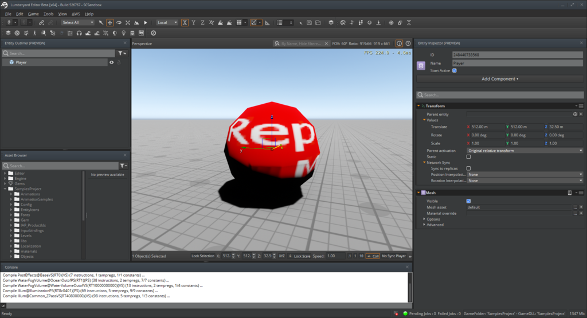The image size is (587, 318).
Task: Open the Entity Outliner filter icon
Action: click(122, 53)
